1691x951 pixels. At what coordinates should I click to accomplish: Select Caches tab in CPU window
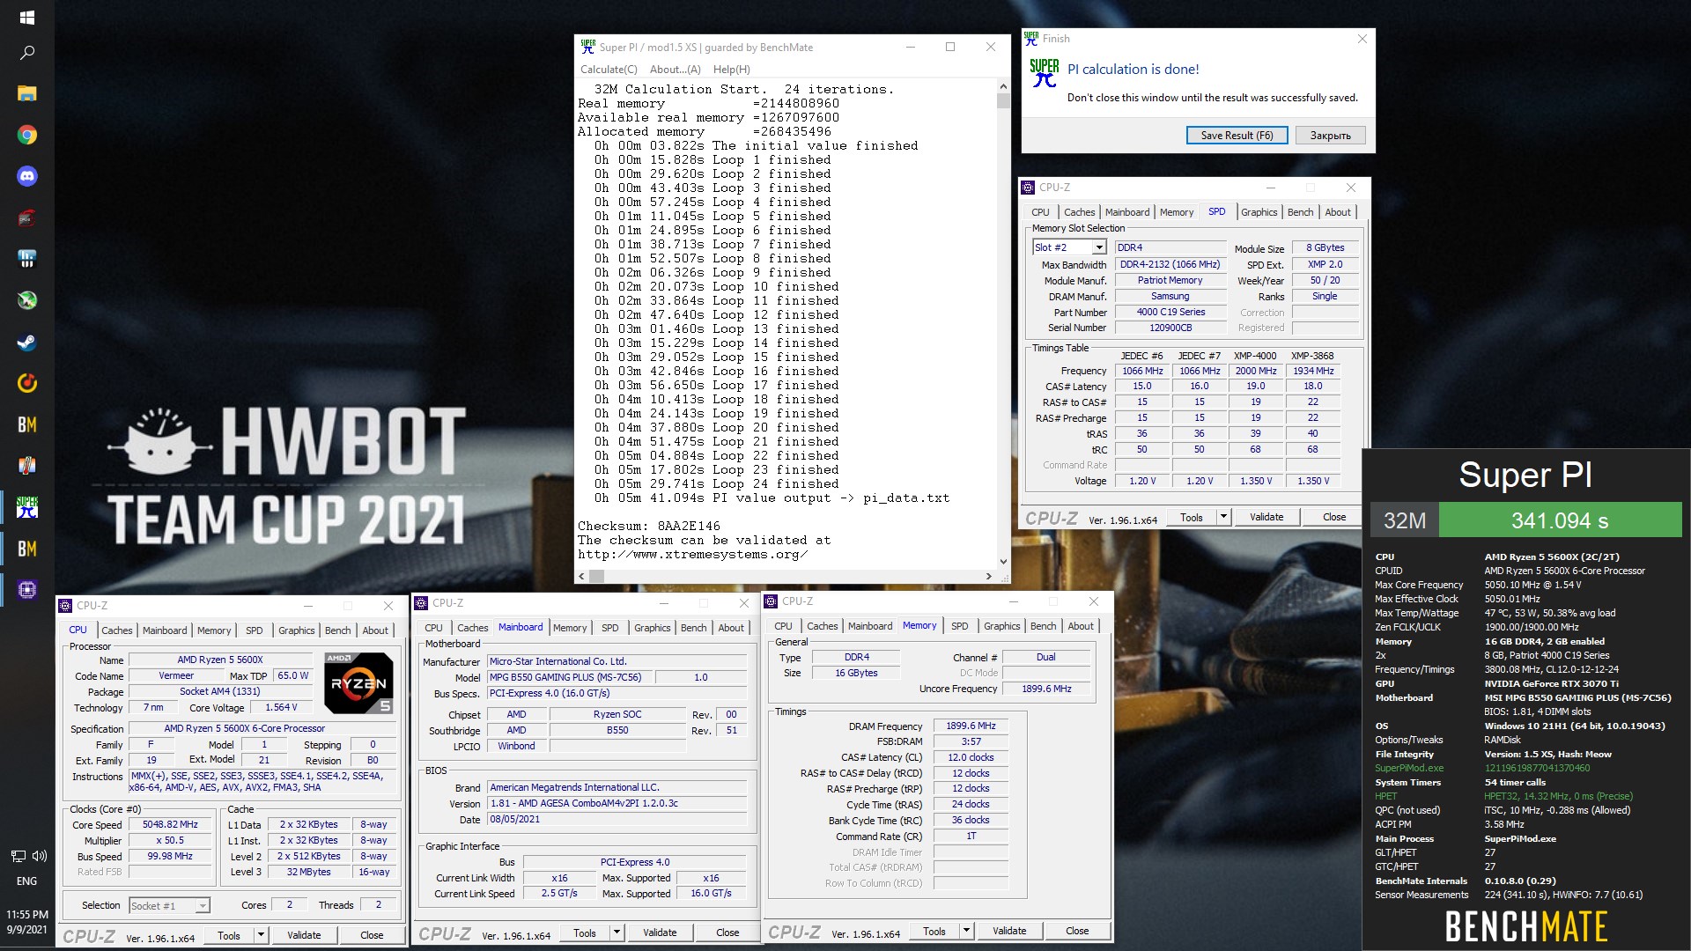(116, 630)
